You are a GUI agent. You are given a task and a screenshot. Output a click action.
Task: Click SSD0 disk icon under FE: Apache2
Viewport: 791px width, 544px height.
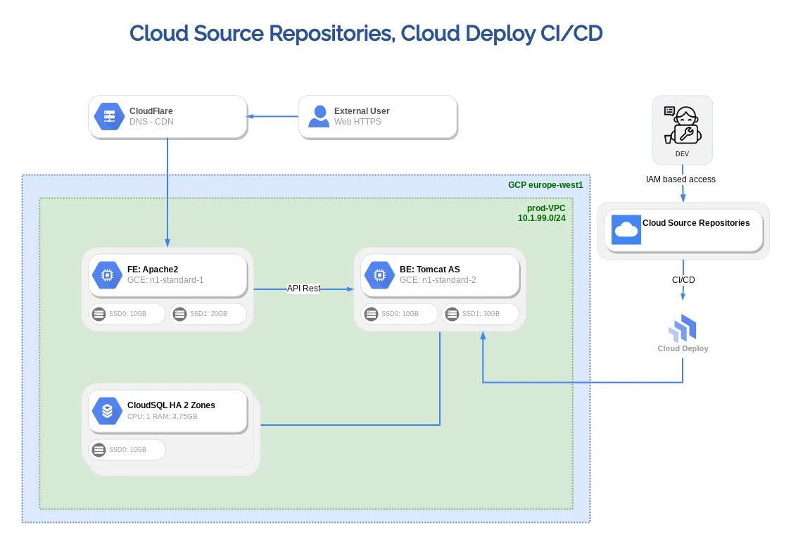[x=99, y=314]
